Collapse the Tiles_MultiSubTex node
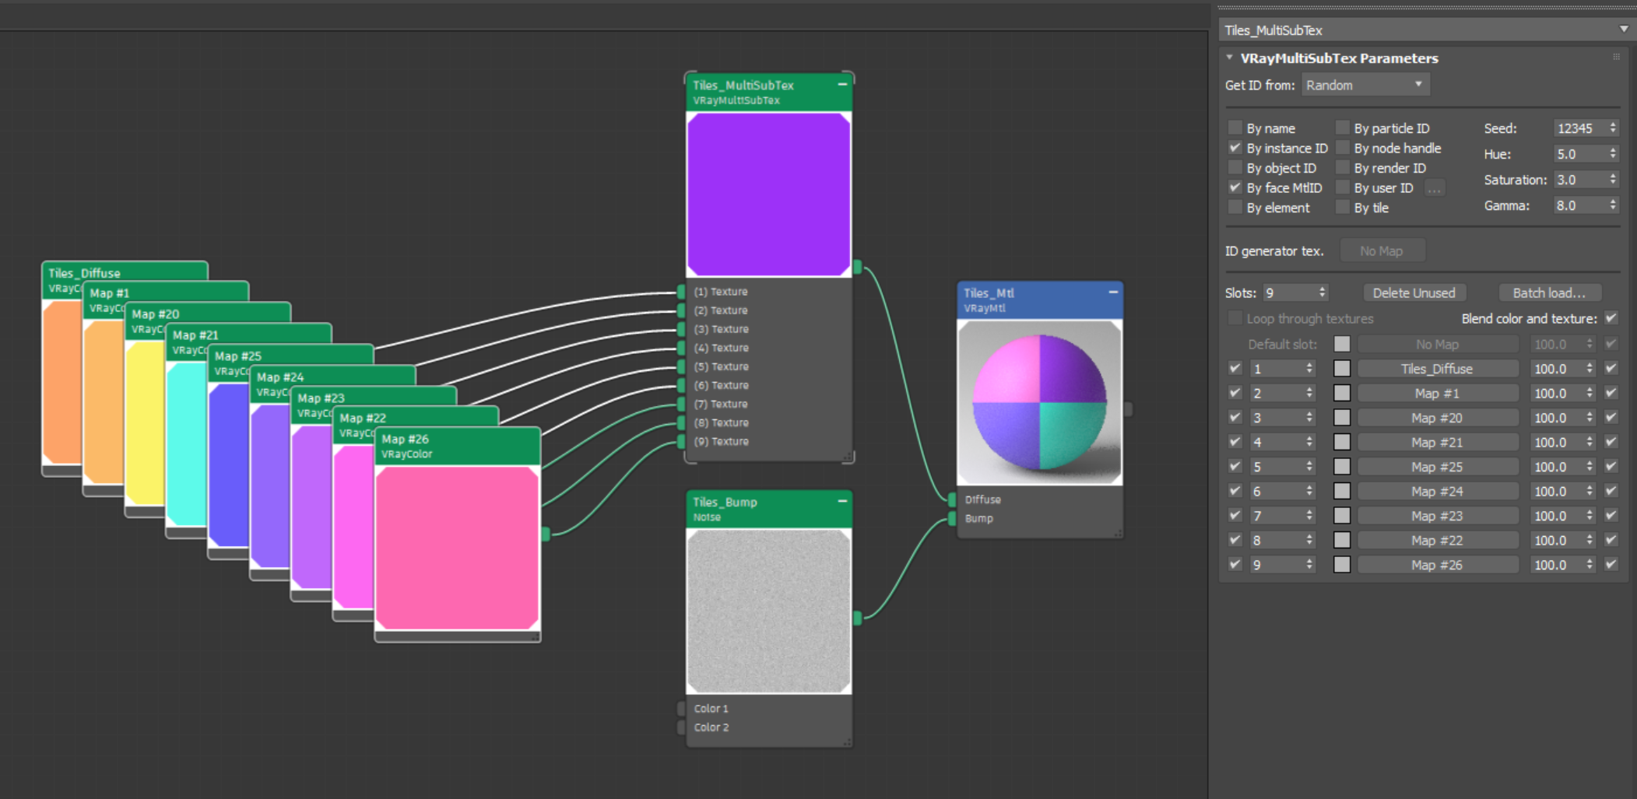1637x799 pixels. (x=842, y=84)
